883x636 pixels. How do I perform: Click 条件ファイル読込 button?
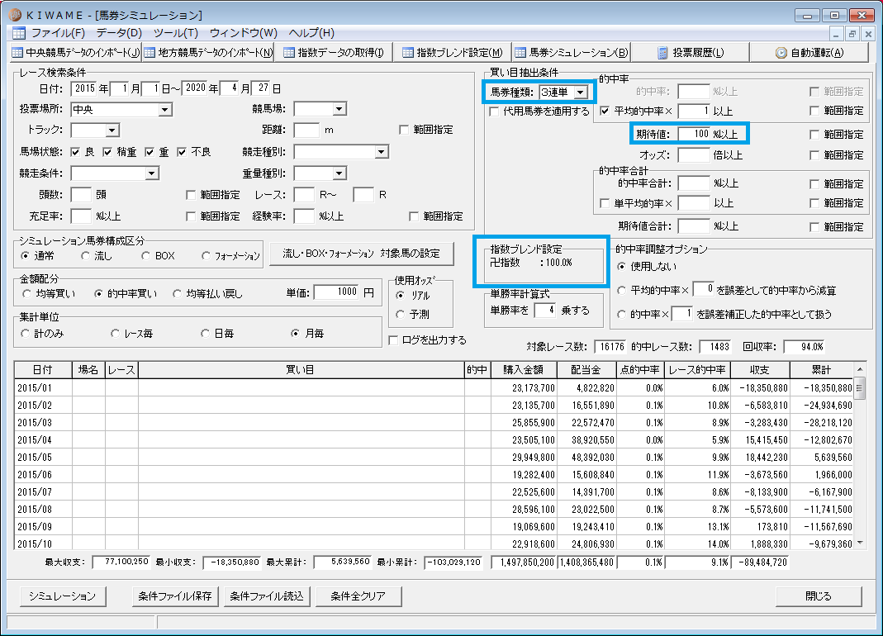(267, 596)
